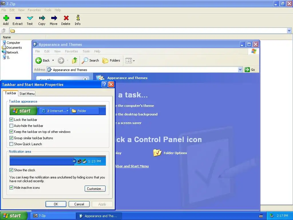293x220 pixels.
Task: Click the system tray network icon
Action: coord(272,216)
